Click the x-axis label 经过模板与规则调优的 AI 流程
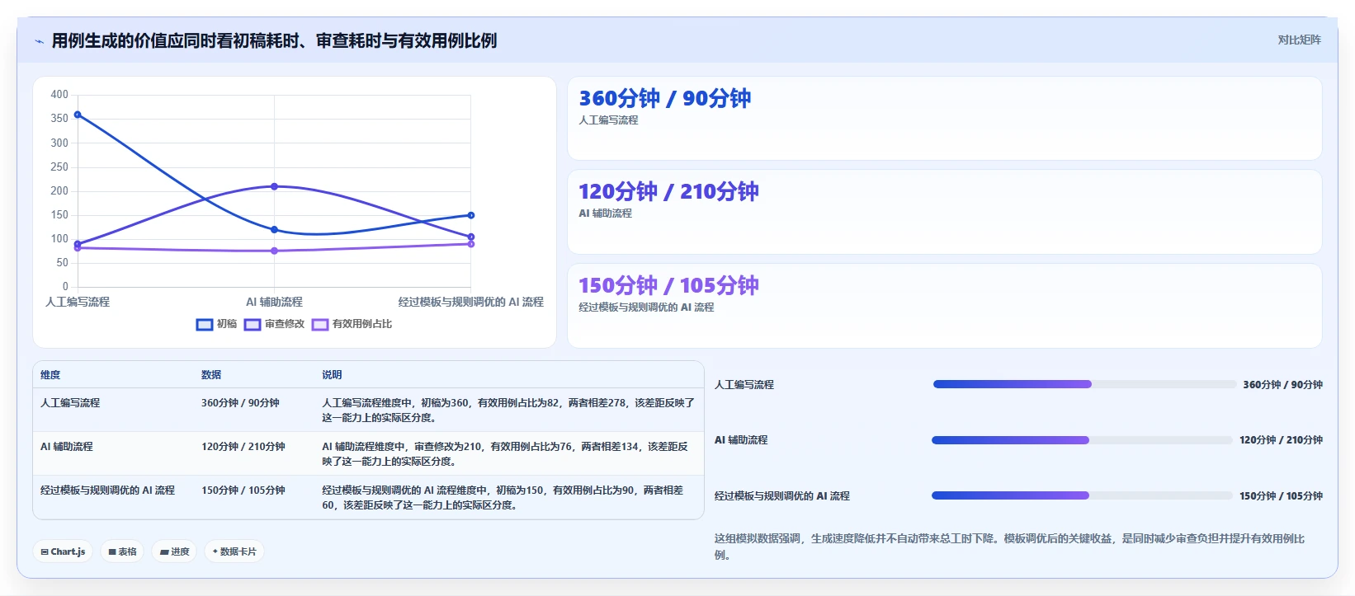Image resolution: width=1355 pixels, height=596 pixels. (470, 302)
